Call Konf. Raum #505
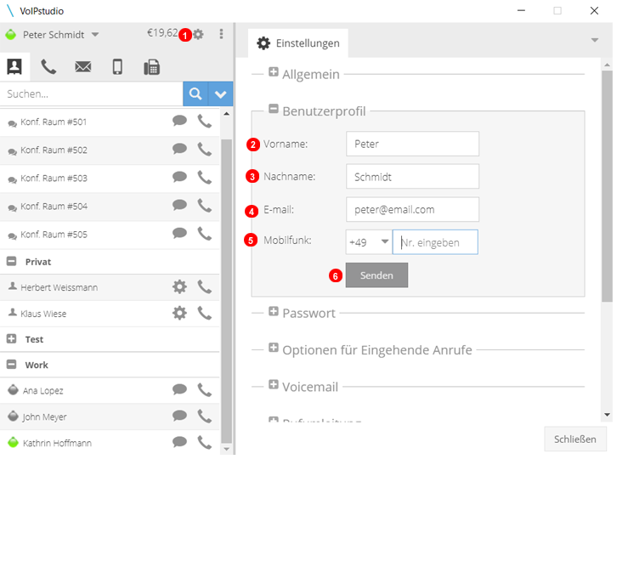628x567 pixels. [205, 233]
